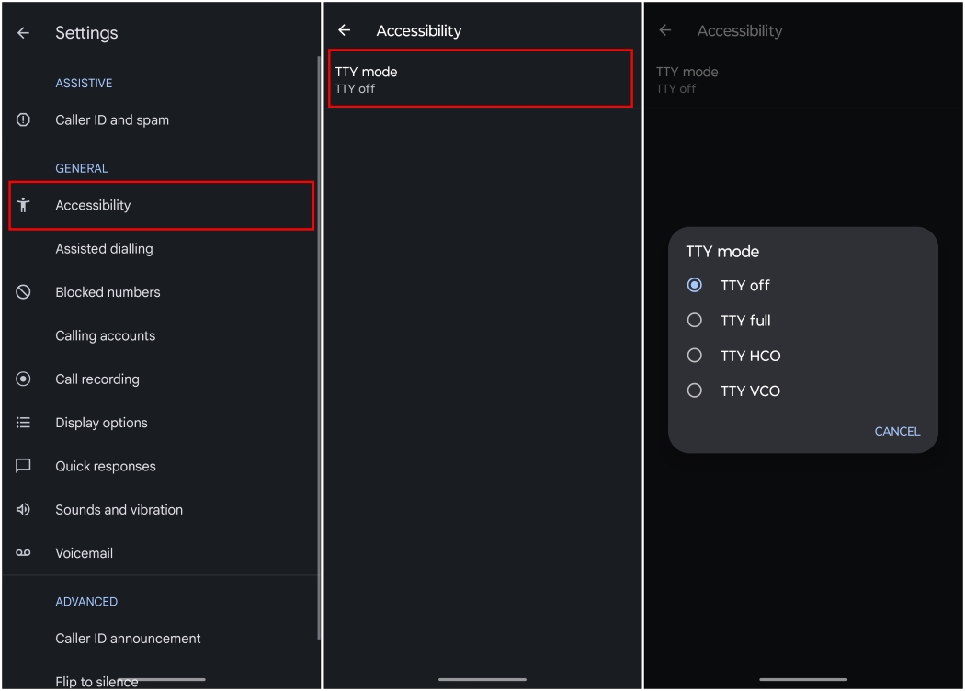Click the Voicemail icon in the sidebar
Viewport: 965px width, 691px height.
click(23, 552)
